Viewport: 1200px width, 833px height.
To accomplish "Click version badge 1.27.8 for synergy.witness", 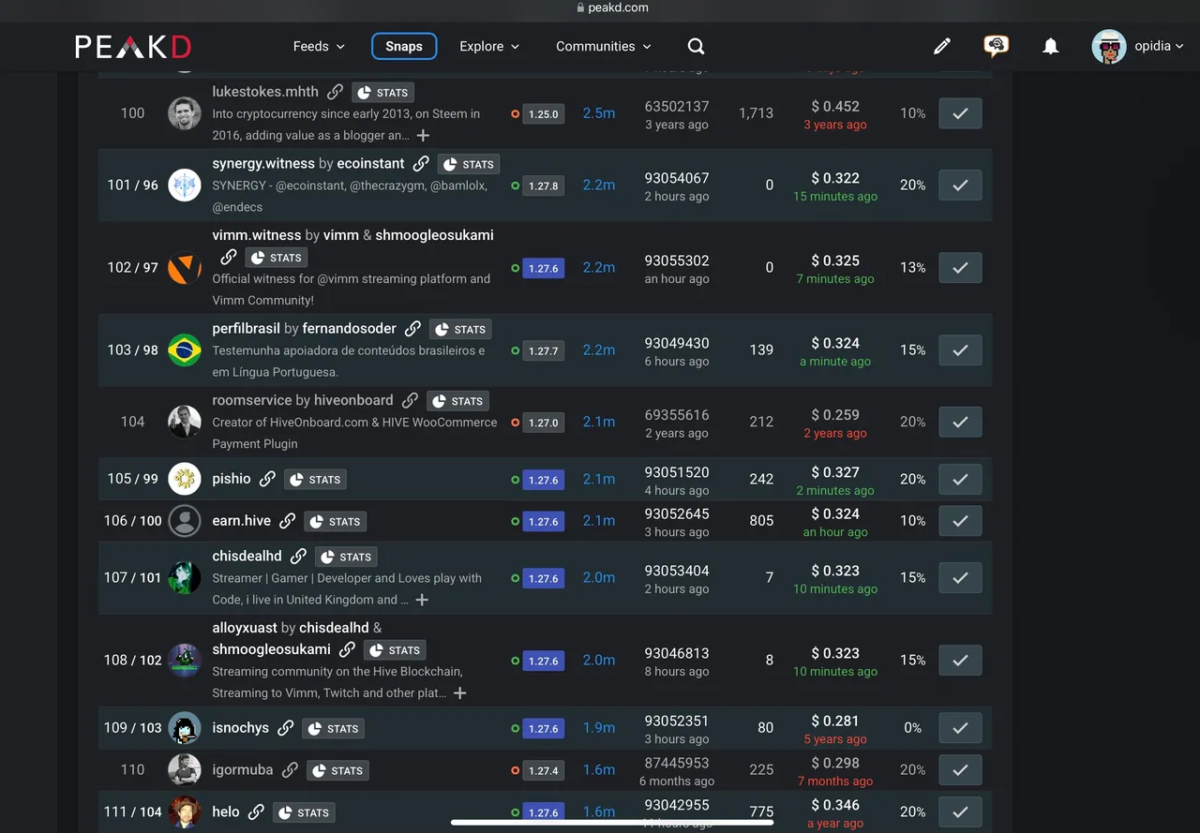I will click(543, 186).
